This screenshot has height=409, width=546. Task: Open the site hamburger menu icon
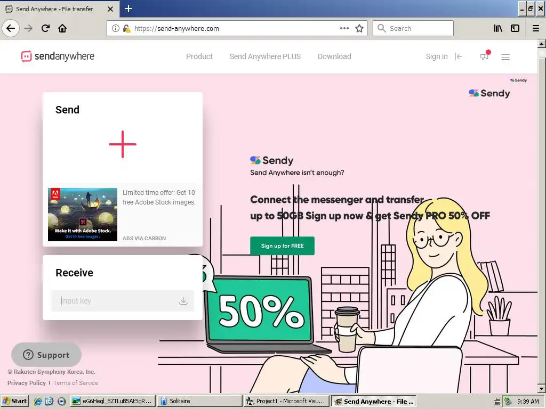click(505, 57)
